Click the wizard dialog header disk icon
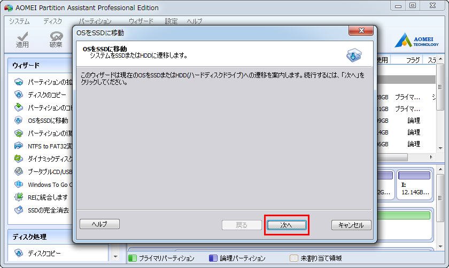The width and height of the screenshot is (449, 268). click(354, 55)
